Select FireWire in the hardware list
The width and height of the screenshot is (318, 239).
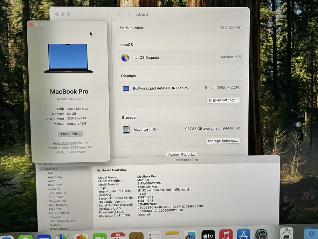pyautogui.click(x=55, y=217)
